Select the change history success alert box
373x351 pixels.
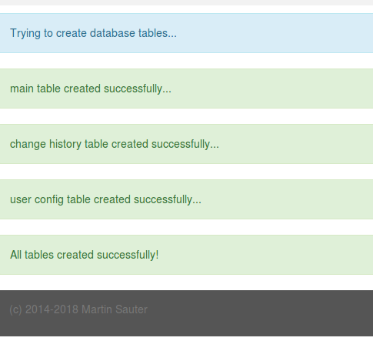[186, 144]
